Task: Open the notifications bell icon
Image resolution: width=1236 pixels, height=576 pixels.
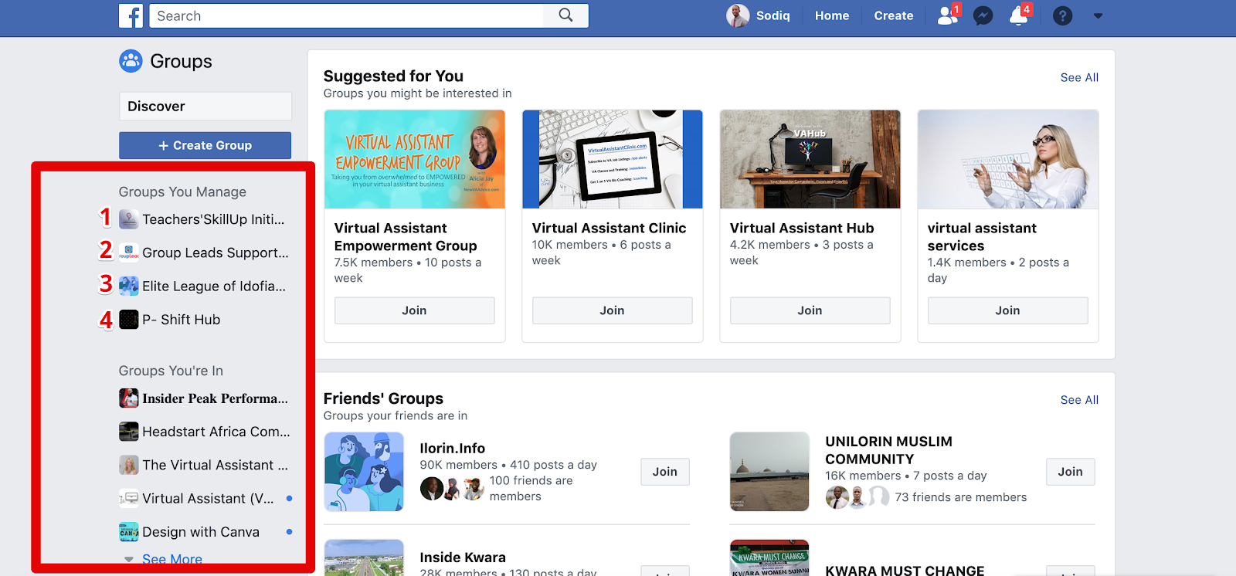Action: pyautogui.click(x=1019, y=15)
